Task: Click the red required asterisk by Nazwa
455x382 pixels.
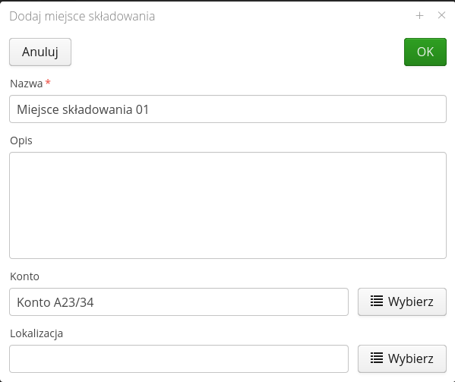Action: 48,82
